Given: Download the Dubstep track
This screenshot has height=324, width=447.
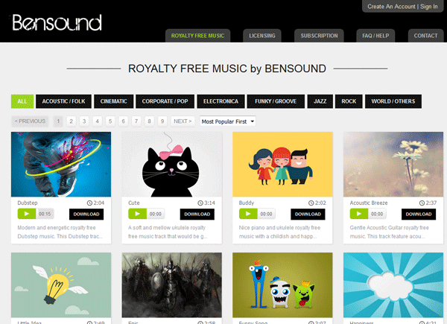Looking at the screenshot, I should click(x=86, y=214).
